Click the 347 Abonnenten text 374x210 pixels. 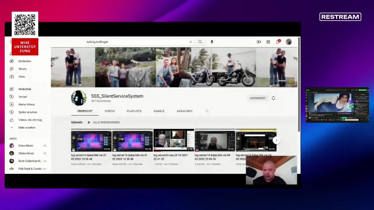[x=101, y=101]
